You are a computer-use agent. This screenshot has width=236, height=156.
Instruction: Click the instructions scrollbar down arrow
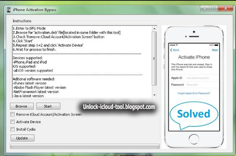coord(154,95)
